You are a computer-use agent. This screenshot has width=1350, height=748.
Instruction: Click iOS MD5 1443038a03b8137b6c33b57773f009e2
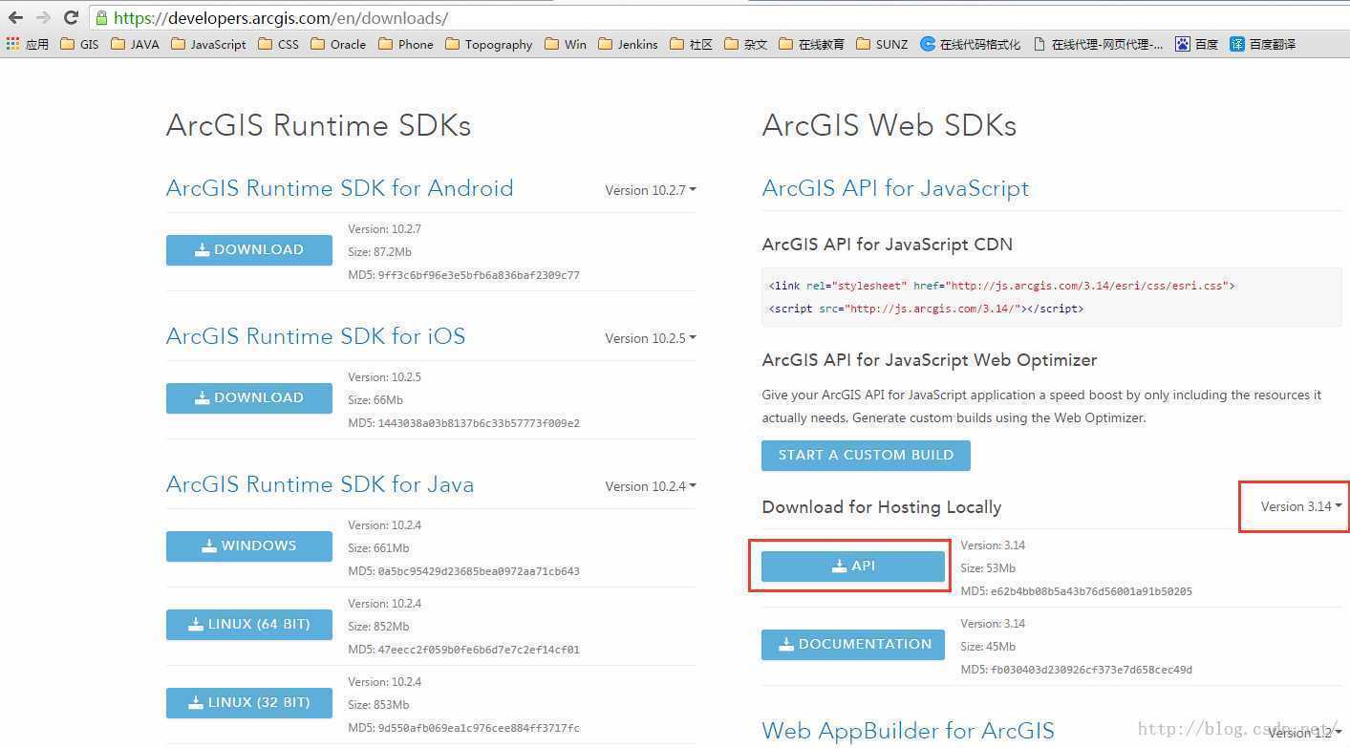click(x=464, y=423)
